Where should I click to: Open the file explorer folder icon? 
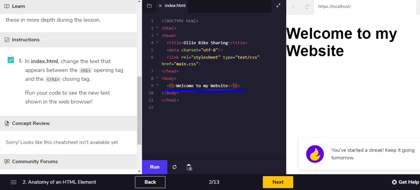pyautogui.click(x=149, y=6)
